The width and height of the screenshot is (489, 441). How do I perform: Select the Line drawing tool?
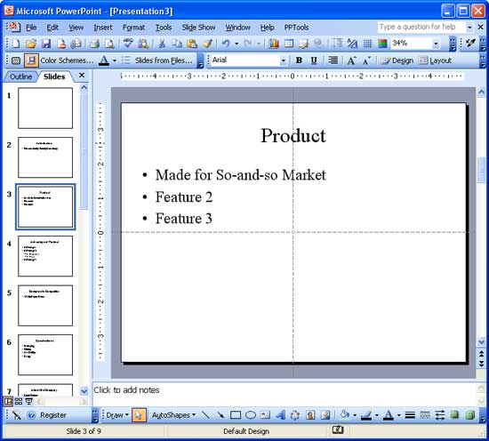(205, 415)
